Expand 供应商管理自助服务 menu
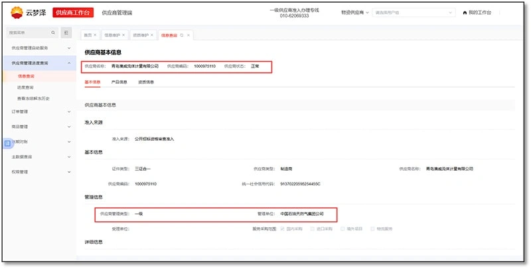Screen dimensions: 531x269 coord(41,48)
